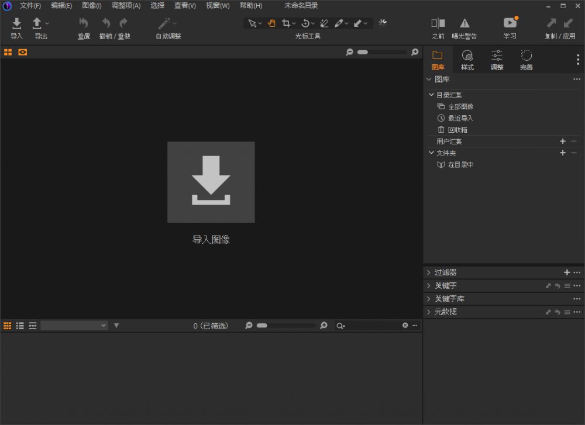The width and height of the screenshot is (585, 425).
Task: Click the large 导入图像 import button
Action: click(211, 182)
